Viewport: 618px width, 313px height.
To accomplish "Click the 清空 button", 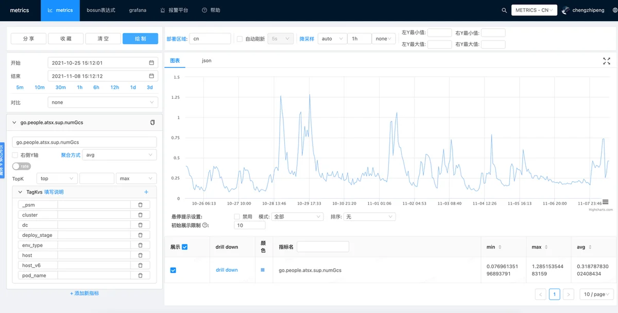I will [103, 39].
